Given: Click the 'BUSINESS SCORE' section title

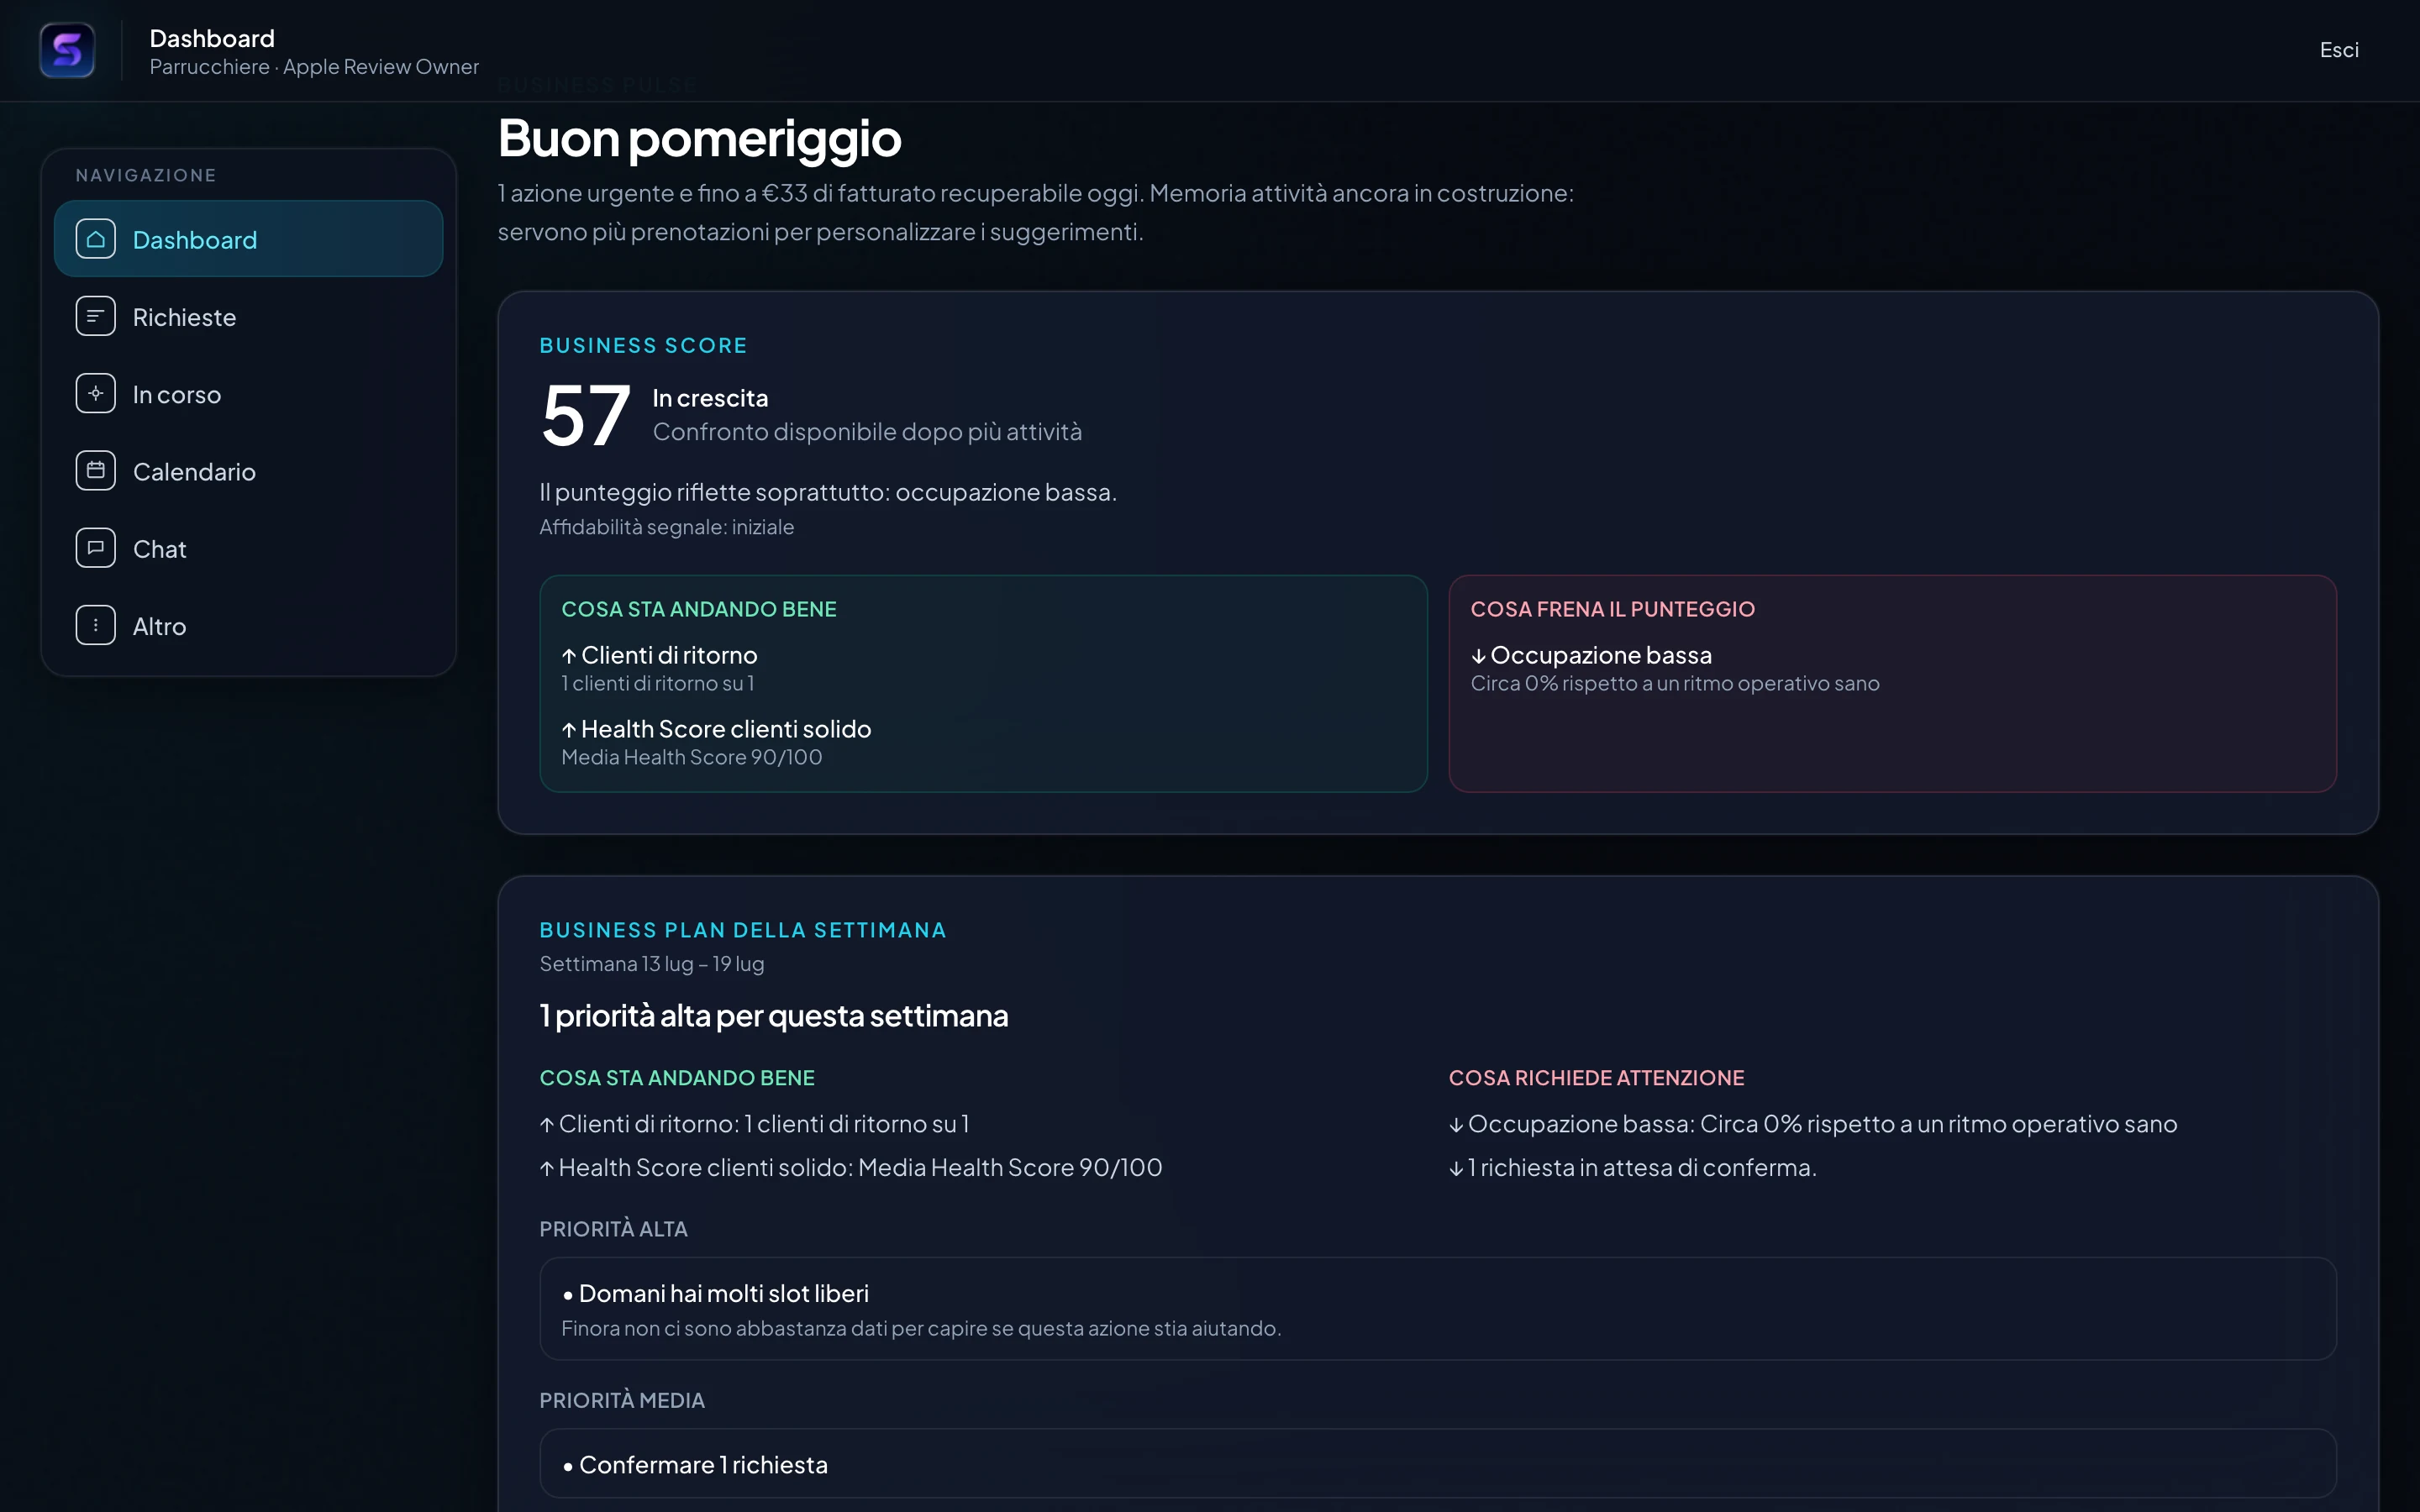Looking at the screenshot, I should pyautogui.click(x=643, y=345).
